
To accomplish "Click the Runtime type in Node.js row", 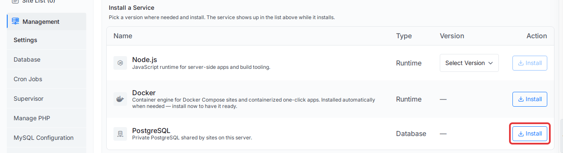I will [x=409, y=63].
